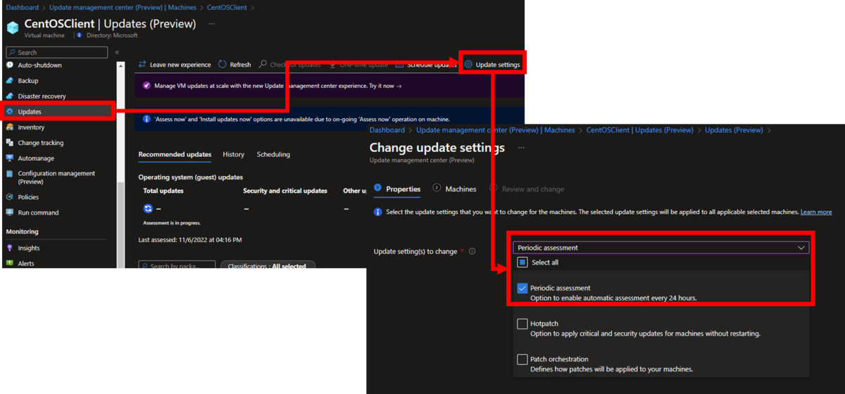Image resolution: width=845 pixels, height=394 pixels.
Task: Click the Refresh button
Action: coord(234,65)
